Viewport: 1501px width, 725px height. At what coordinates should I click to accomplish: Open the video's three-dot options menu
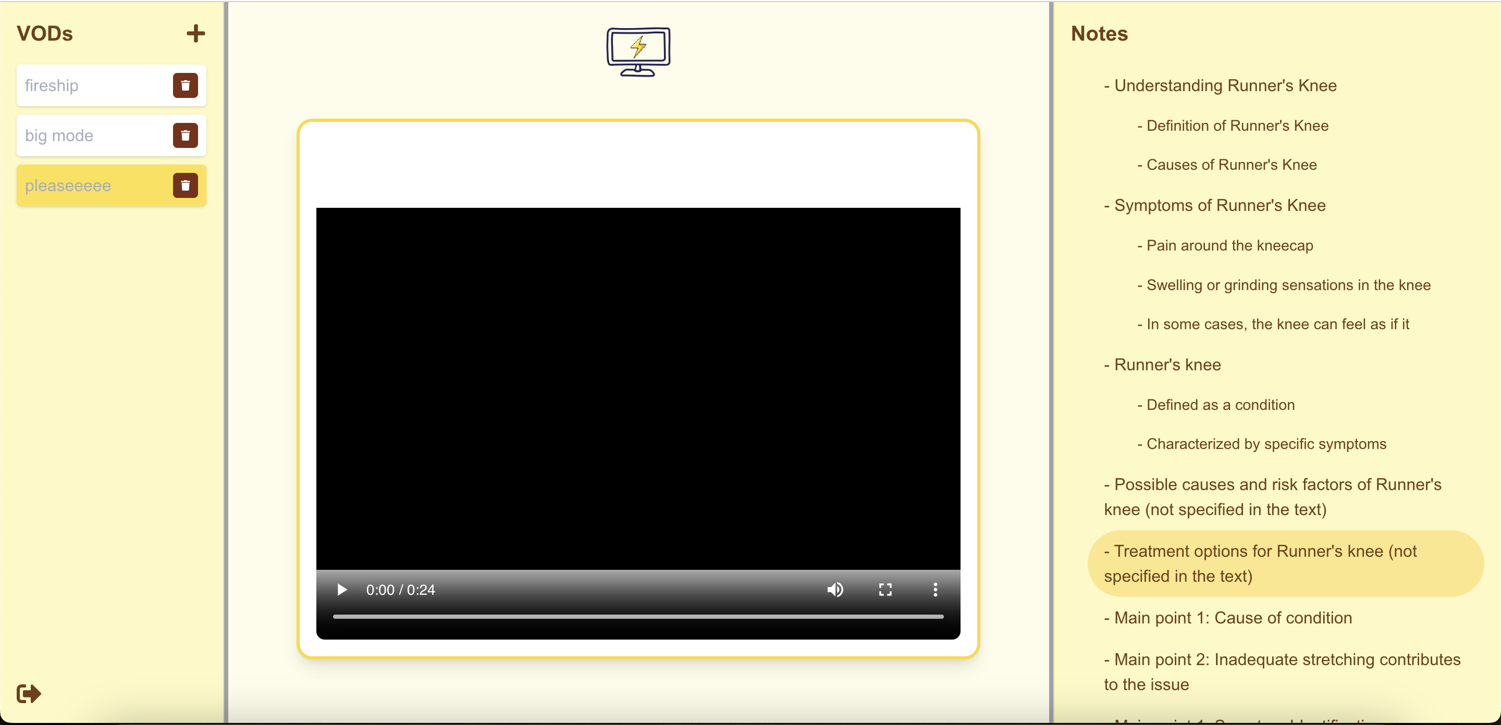tap(935, 590)
